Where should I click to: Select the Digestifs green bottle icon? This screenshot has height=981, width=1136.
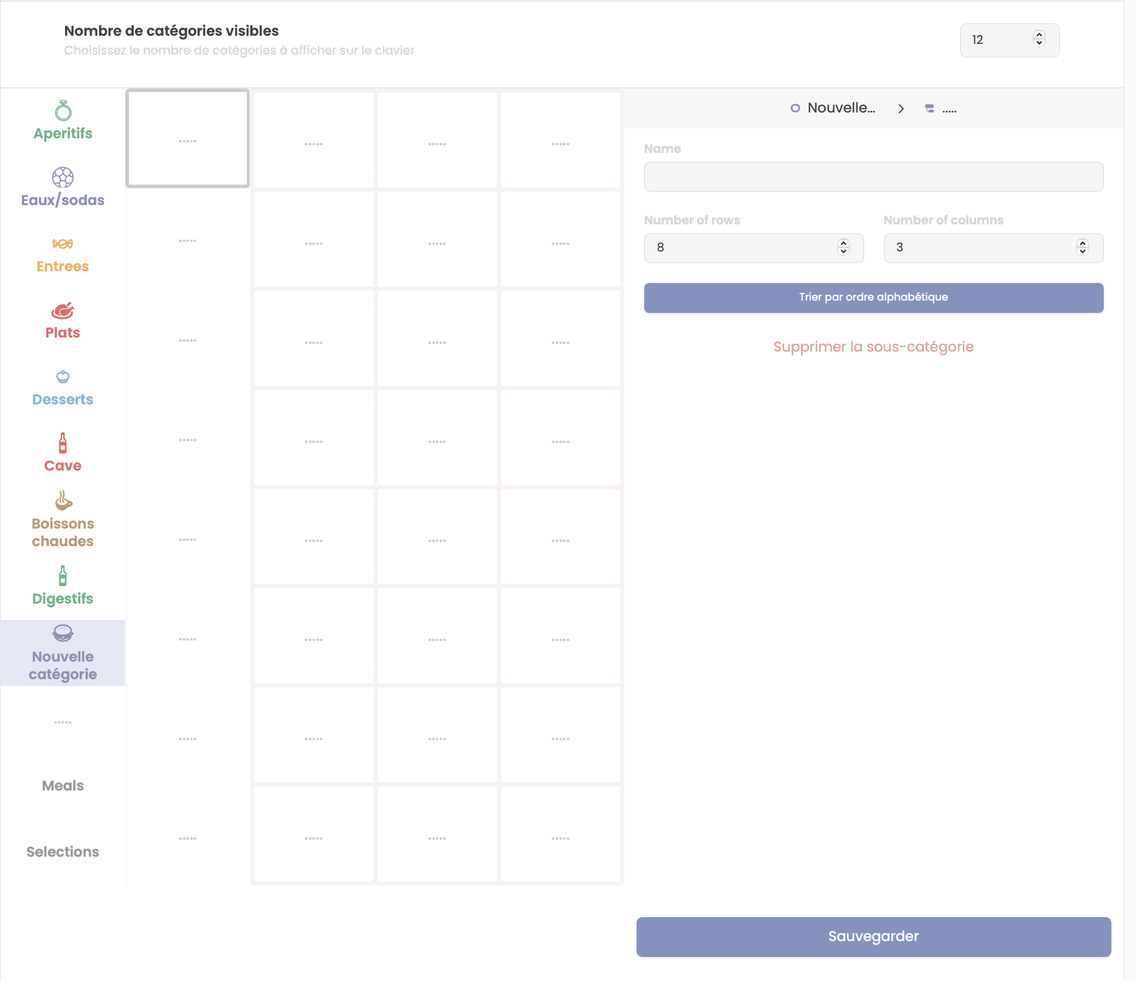(63, 576)
